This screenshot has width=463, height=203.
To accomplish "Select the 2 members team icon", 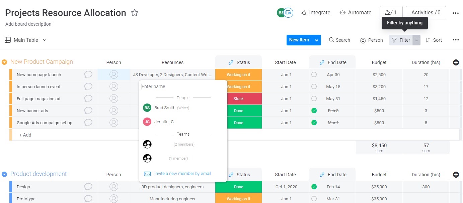I will [x=147, y=144].
